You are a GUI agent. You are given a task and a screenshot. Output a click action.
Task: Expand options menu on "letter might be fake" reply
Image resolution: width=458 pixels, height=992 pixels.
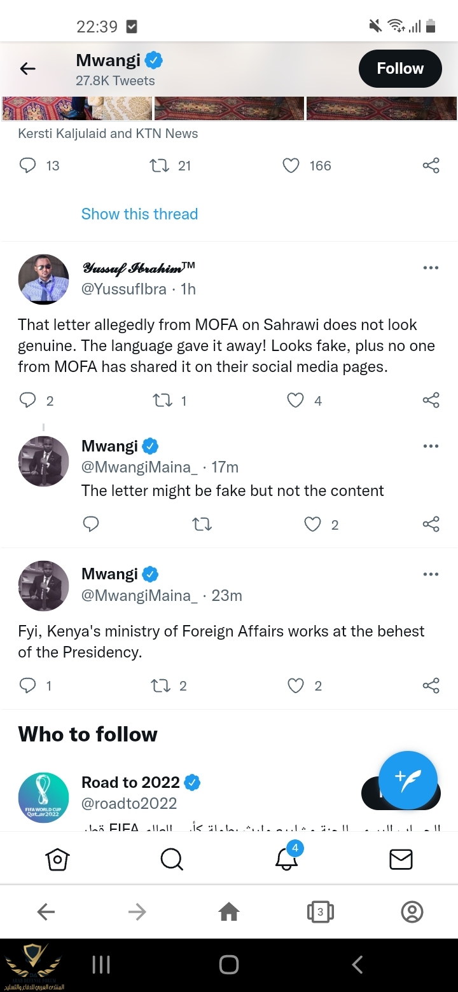click(x=431, y=446)
